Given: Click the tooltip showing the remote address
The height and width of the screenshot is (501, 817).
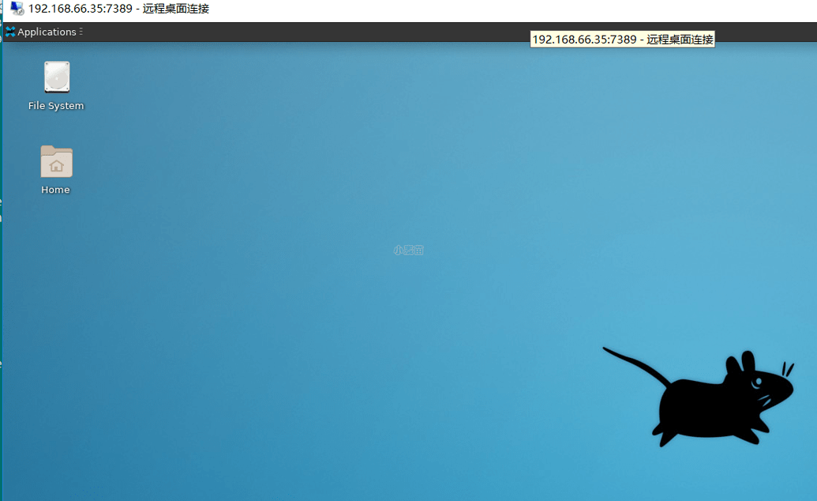Looking at the screenshot, I should pyautogui.click(x=622, y=40).
